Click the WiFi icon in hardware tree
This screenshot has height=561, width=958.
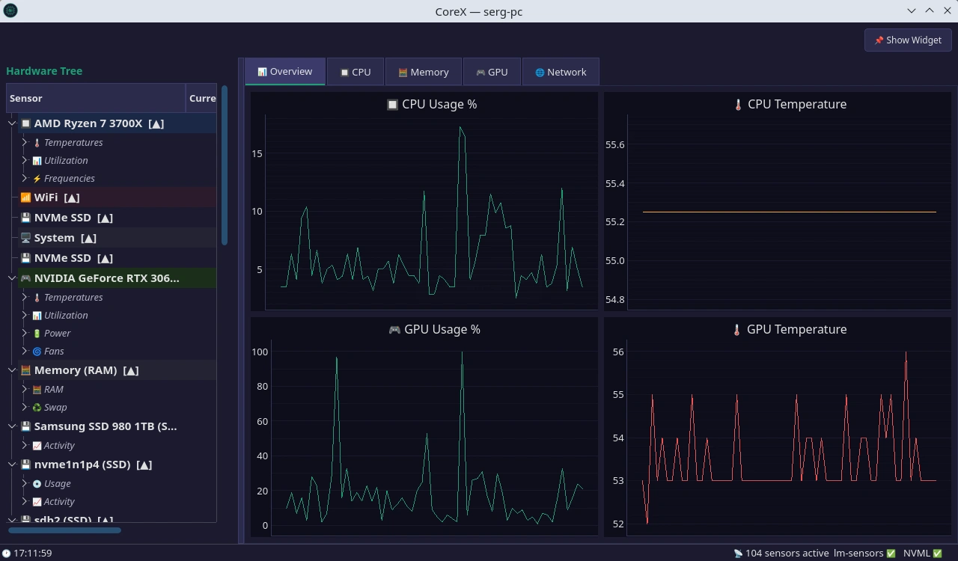pyautogui.click(x=25, y=197)
